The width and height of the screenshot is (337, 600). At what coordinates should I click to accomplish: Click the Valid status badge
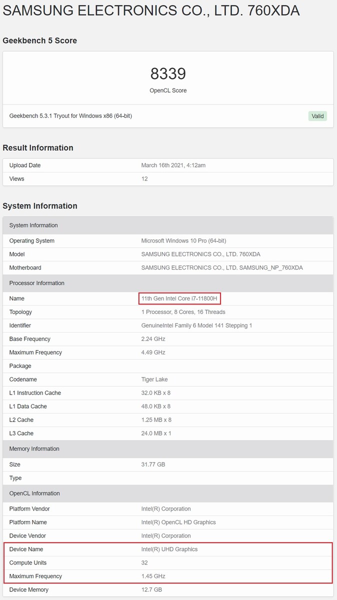coord(317,116)
